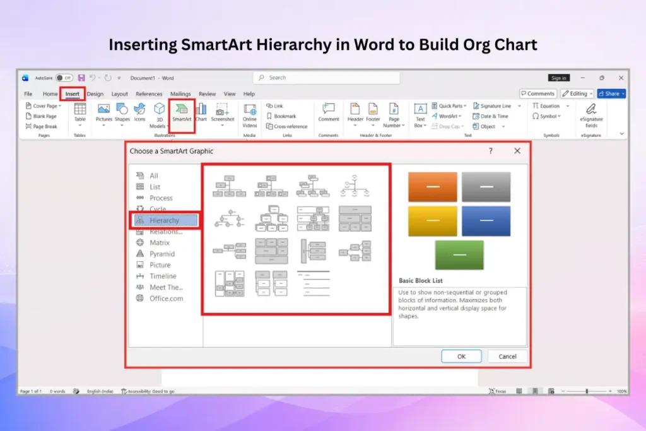Select the Hierarchy category
Image resolution: width=646 pixels, height=431 pixels.
tap(166, 220)
